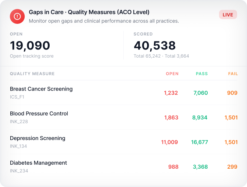Click Diabetes Management fail value 299

tap(232, 167)
